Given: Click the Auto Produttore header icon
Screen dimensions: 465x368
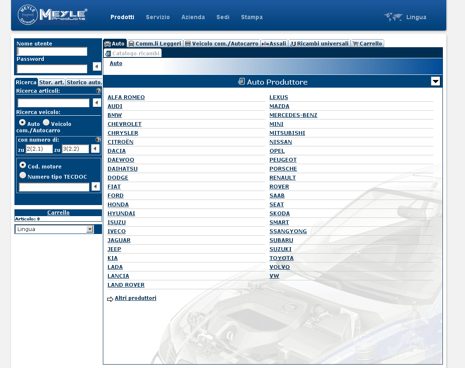Looking at the screenshot, I should [241, 82].
